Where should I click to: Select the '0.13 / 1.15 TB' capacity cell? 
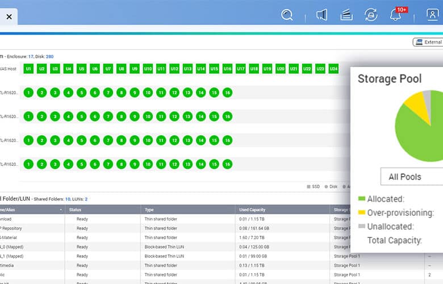pyautogui.click(x=252, y=266)
